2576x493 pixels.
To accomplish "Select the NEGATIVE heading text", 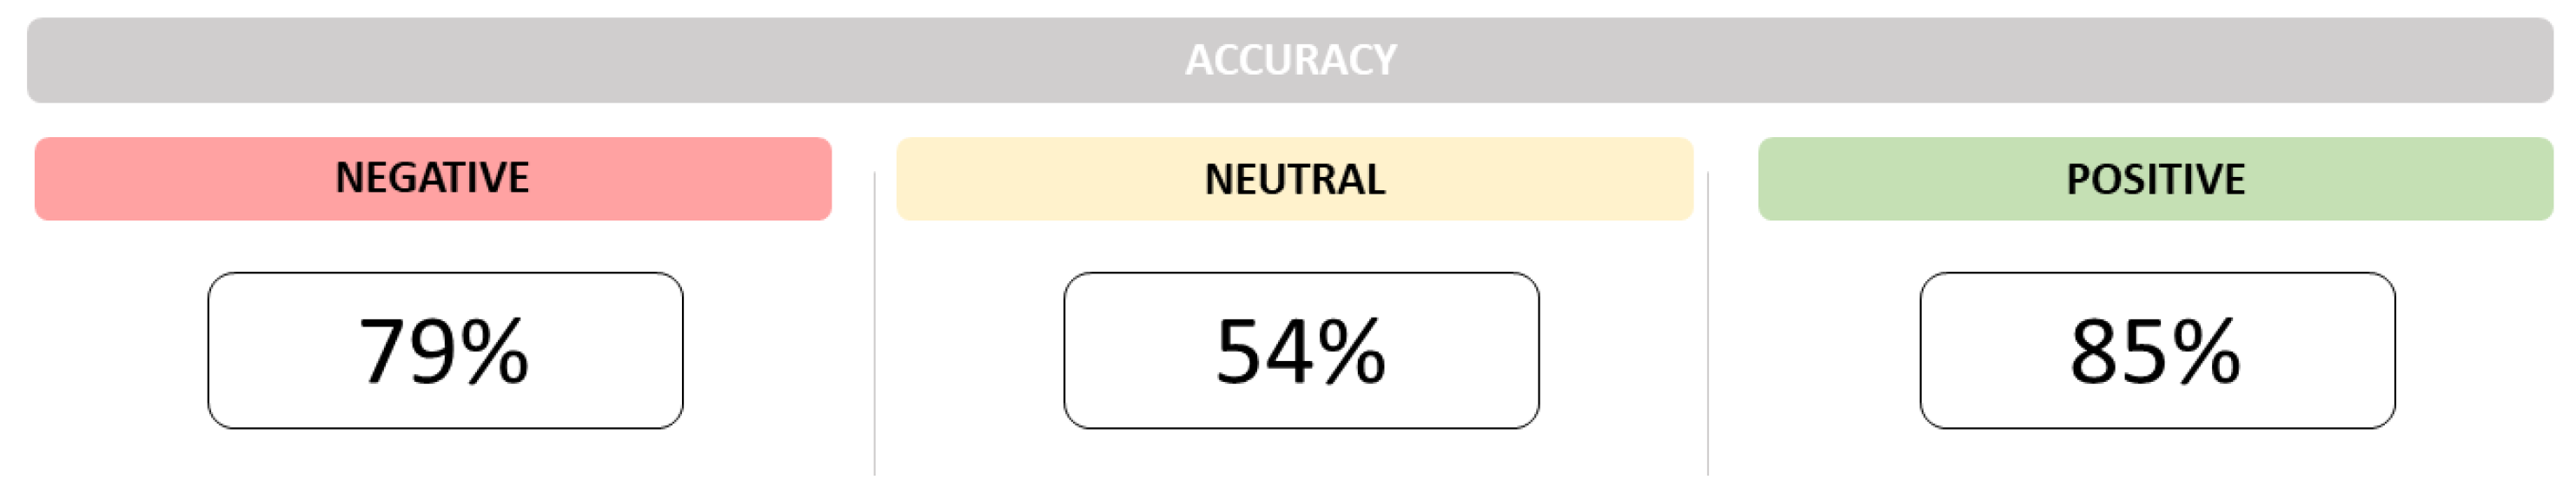I will [432, 178].
